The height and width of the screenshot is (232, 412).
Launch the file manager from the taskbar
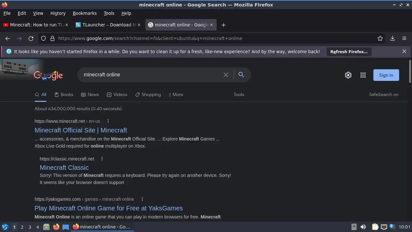(x=46, y=227)
